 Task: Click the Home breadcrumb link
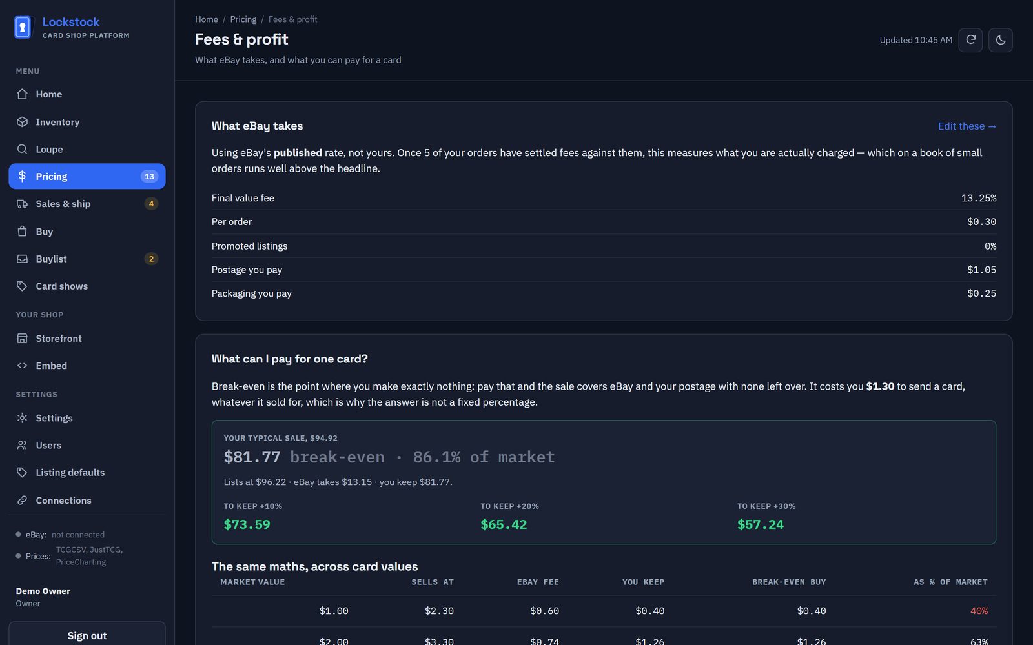pyautogui.click(x=207, y=19)
